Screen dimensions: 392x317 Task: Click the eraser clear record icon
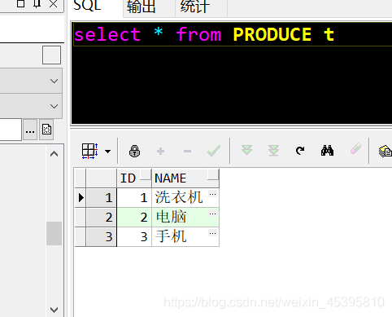tap(355, 149)
